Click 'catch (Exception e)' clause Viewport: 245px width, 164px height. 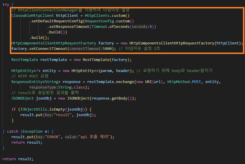coord(28,131)
